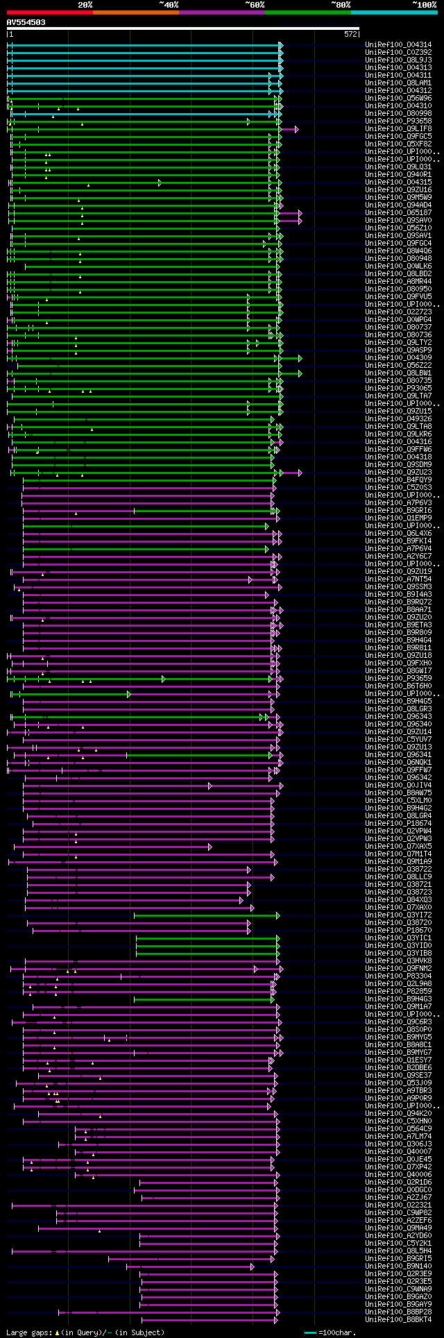Select hit UniRef100_P18674
This screenshot has height=1338, width=444.
(x=398, y=823)
